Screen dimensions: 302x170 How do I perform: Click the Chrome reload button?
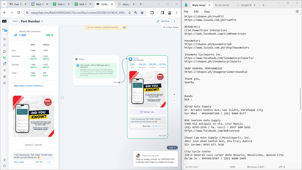(18, 12)
